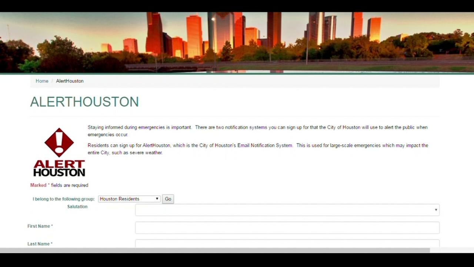Click the horizontal scrollbar at the bottom
Viewport: 474px width, 267px height.
215,250
